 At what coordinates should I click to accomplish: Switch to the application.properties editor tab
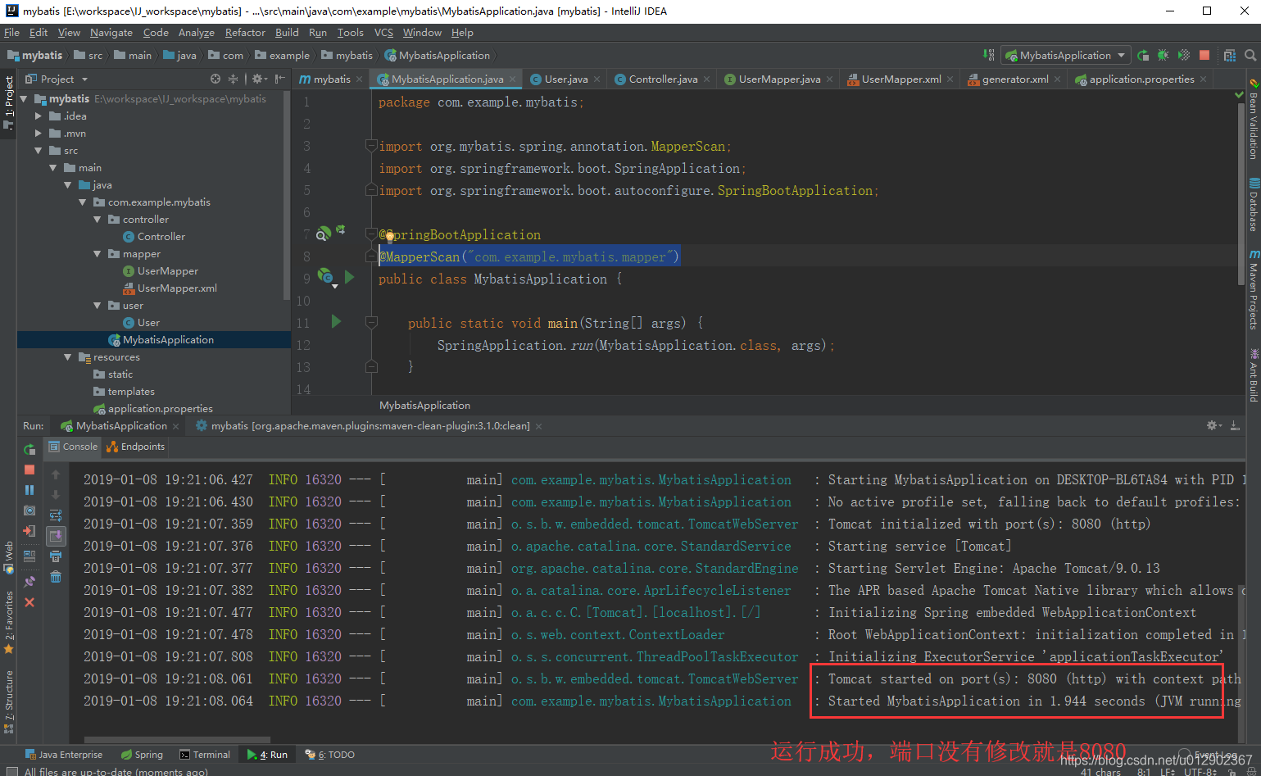(x=1141, y=79)
